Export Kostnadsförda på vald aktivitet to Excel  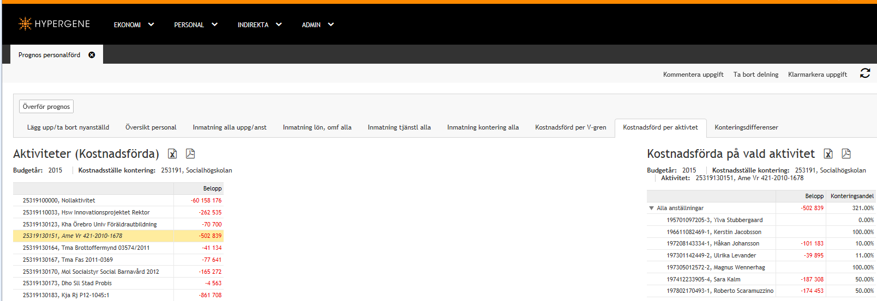tap(828, 153)
